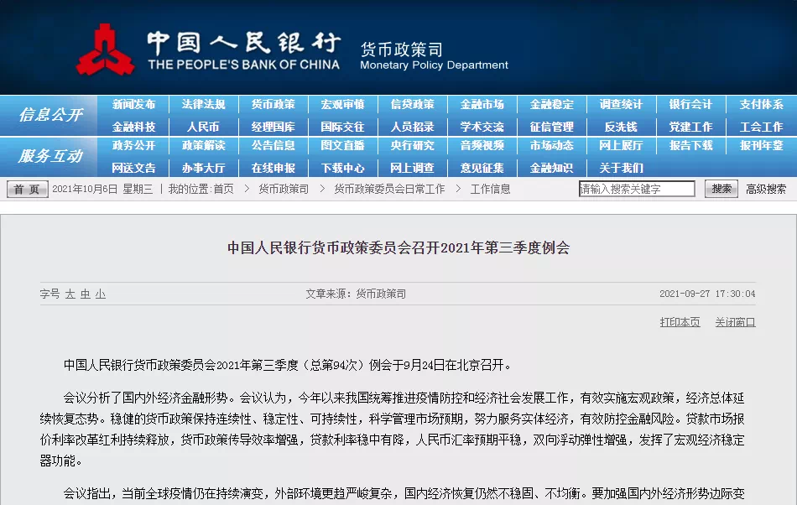This screenshot has width=797, height=505.
Task: Open 图文直播 link
Action: click(x=342, y=145)
